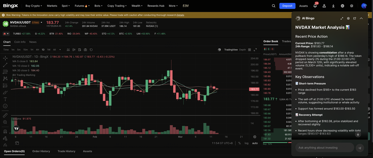Switch to the Coin Info tab
This screenshot has width=373, height=158.
(20, 42)
